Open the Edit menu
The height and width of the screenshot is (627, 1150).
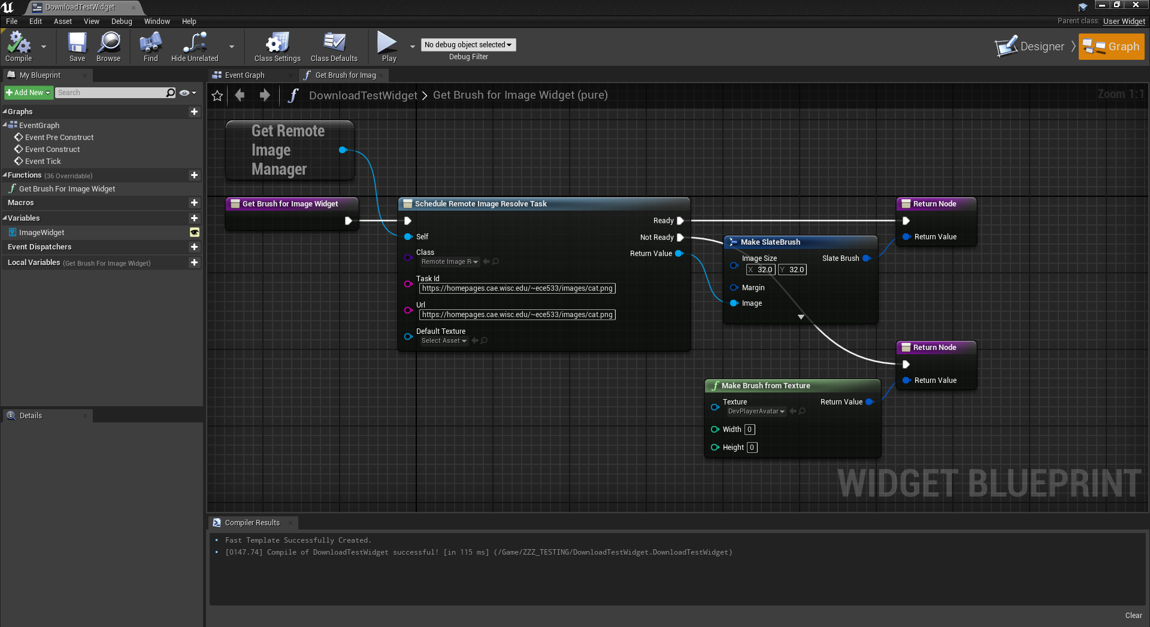[x=36, y=22]
